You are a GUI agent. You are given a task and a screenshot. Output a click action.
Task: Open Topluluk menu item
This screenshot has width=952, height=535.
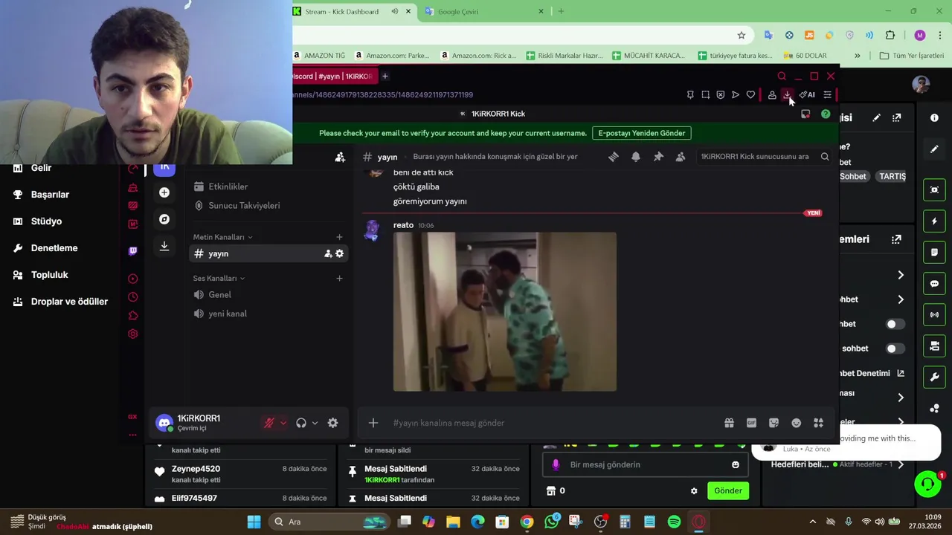[40, 275]
